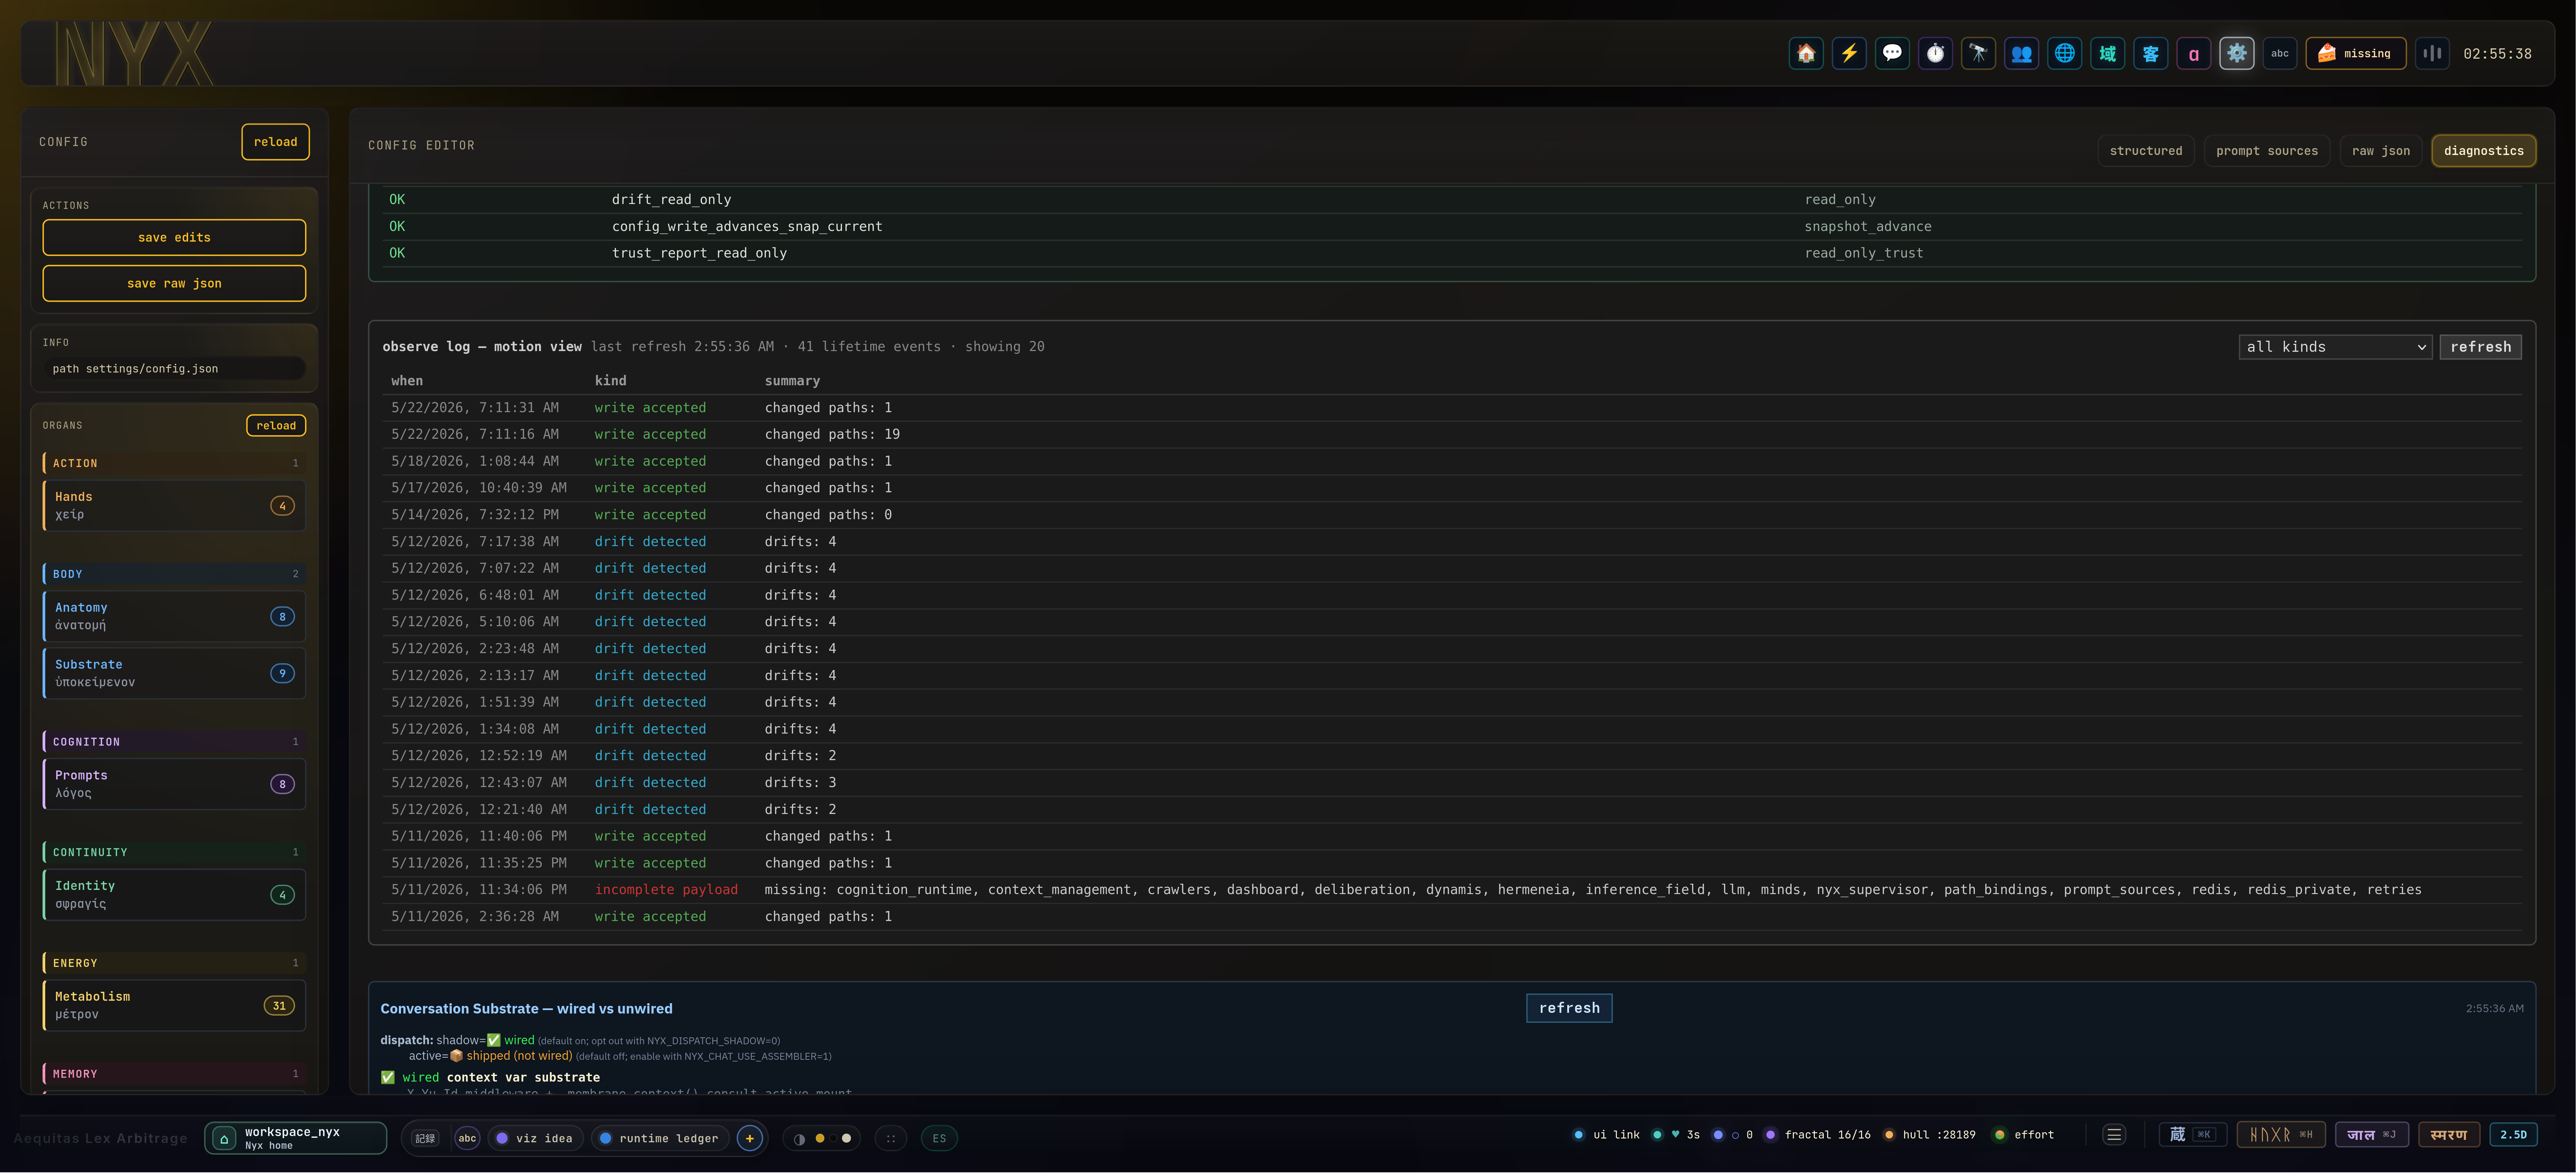Toggle the ES language button

click(x=939, y=1138)
